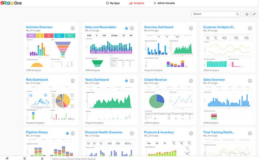Open Products & Inventory title
The height and width of the screenshot is (160, 259).
(x=159, y=132)
